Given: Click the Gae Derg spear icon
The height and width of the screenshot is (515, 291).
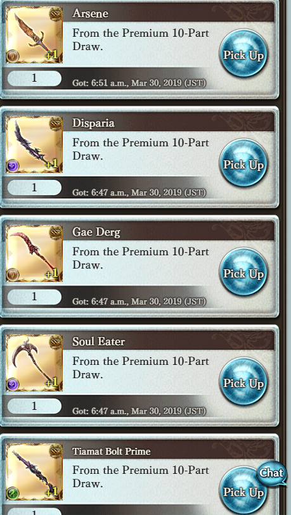Looking at the screenshot, I should pos(34,253).
